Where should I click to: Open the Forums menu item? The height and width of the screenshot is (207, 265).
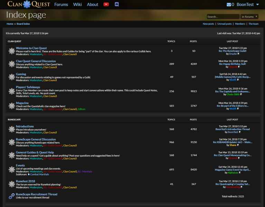[61, 4]
